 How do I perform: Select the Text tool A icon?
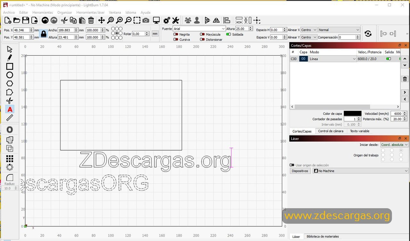[x=10, y=109]
